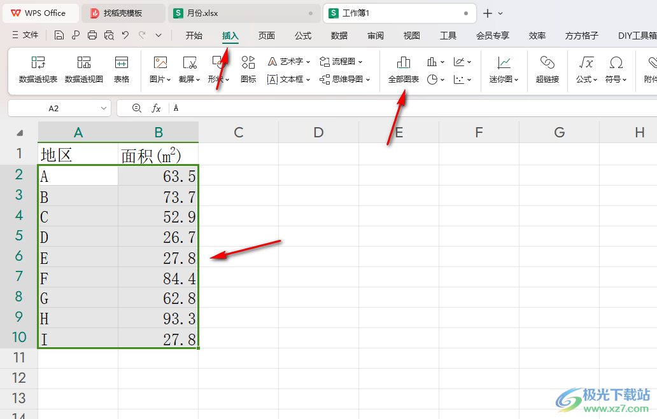Insert a PivotChart (数据透视图)
The height and width of the screenshot is (419, 657).
pos(84,69)
